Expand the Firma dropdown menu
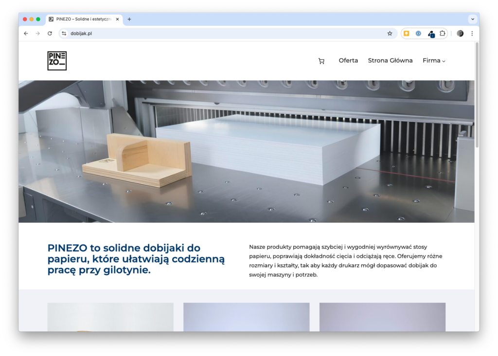 click(434, 61)
